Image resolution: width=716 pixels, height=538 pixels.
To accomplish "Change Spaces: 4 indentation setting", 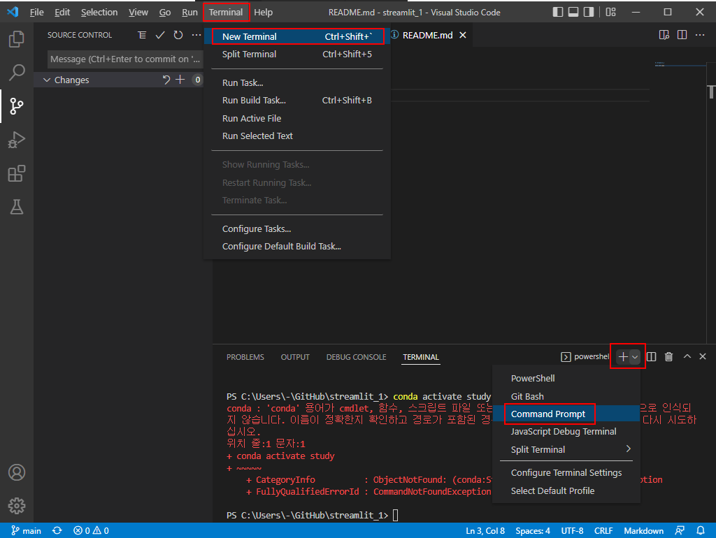I will coord(532,531).
